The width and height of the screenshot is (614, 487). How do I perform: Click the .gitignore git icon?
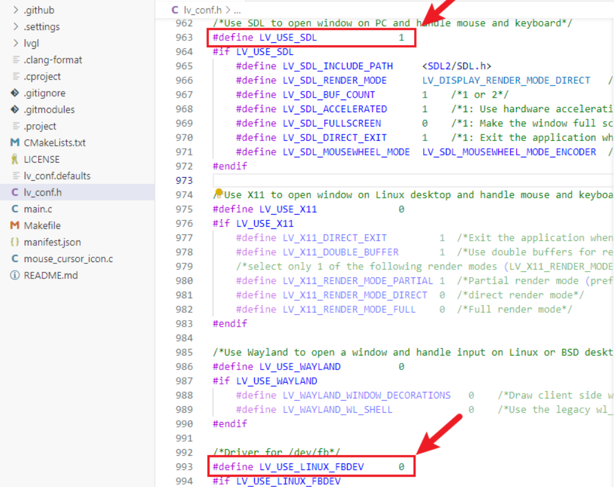(15, 93)
